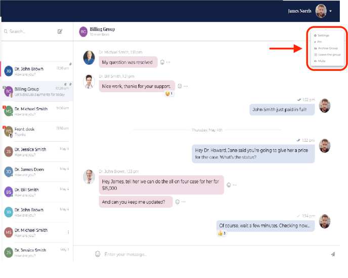Click the thumbs up reaction under 'Of course' message
Viewport: 348px width, 278px height.
222,233
